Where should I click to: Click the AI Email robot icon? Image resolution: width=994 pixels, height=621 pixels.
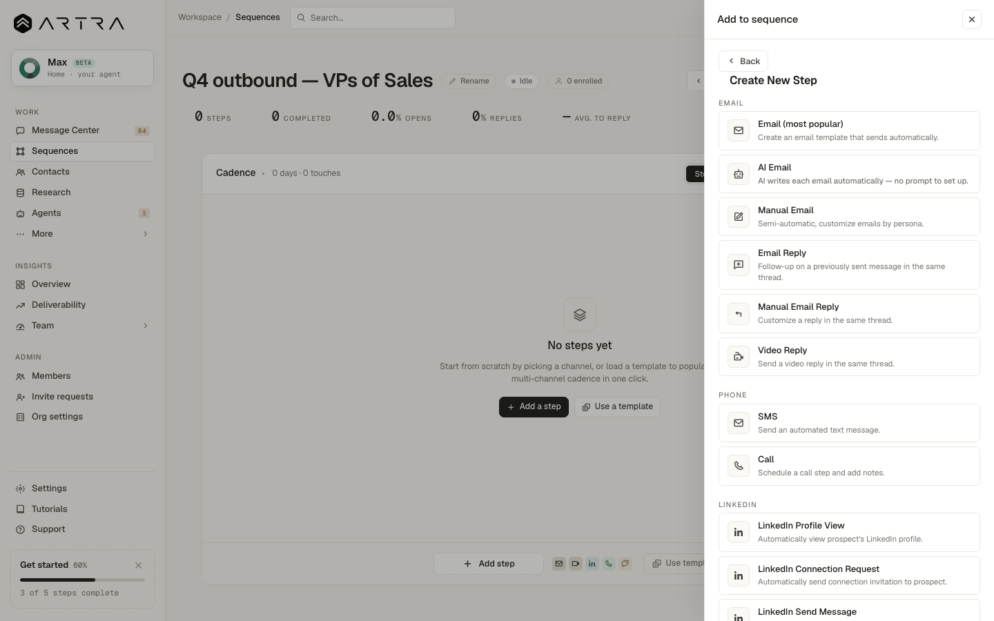pos(739,174)
